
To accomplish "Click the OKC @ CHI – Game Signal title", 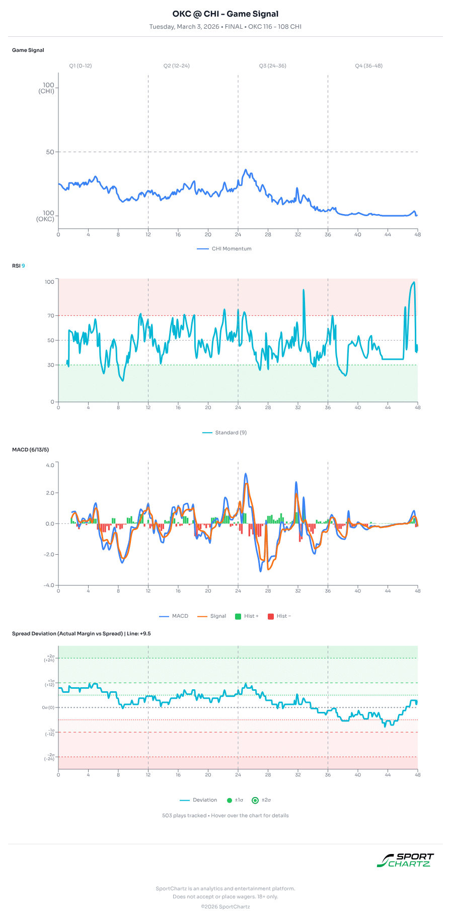I will pos(225,14).
